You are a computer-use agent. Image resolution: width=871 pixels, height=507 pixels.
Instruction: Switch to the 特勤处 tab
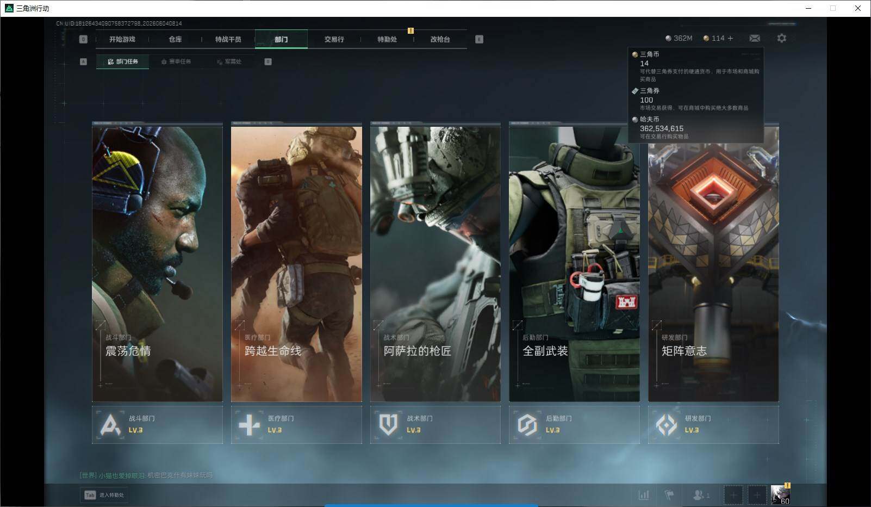[x=387, y=39]
